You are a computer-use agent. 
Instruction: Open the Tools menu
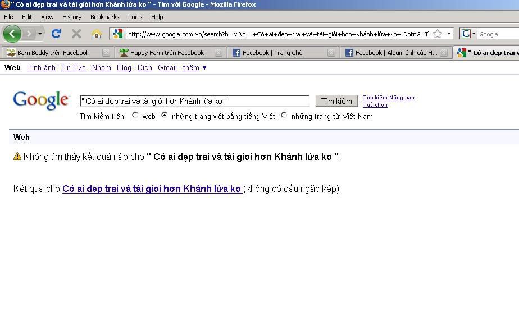[135, 17]
